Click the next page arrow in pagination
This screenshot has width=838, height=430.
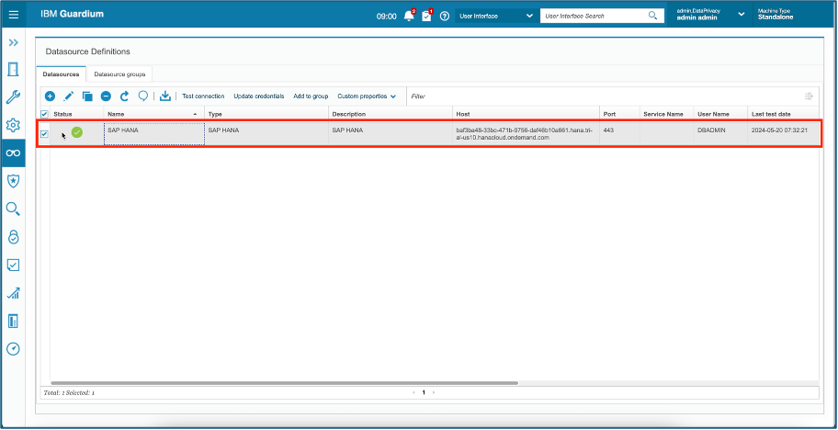434,392
